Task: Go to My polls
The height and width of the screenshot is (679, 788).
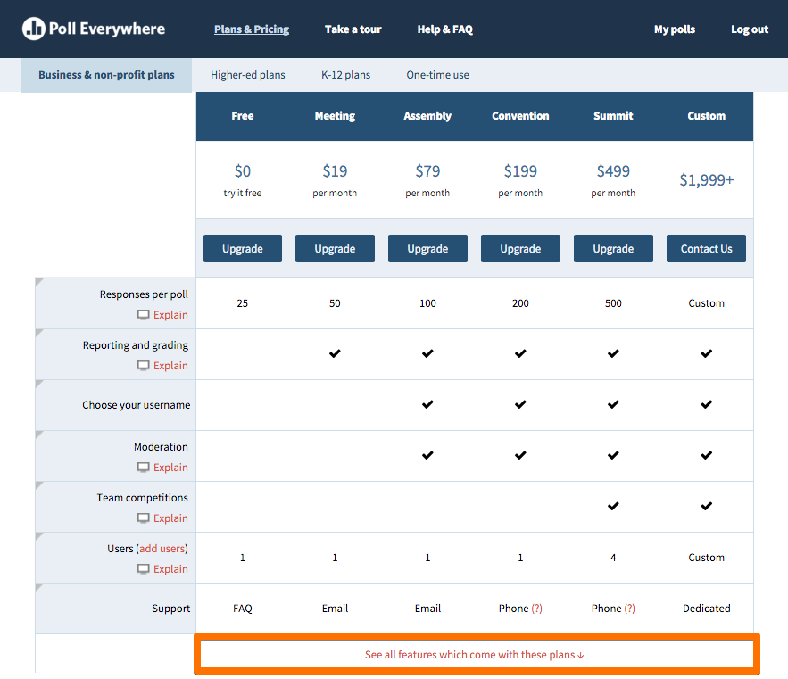Action: click(x=675, y=29)
